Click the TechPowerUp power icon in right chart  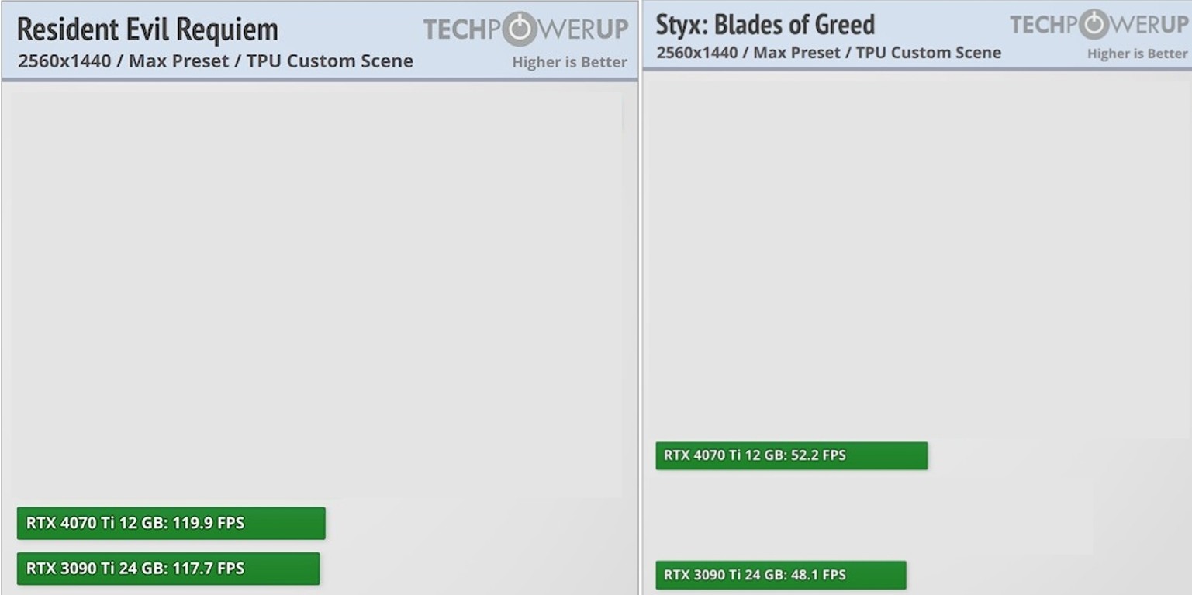pyautogui.click(x=1094, y=25)
